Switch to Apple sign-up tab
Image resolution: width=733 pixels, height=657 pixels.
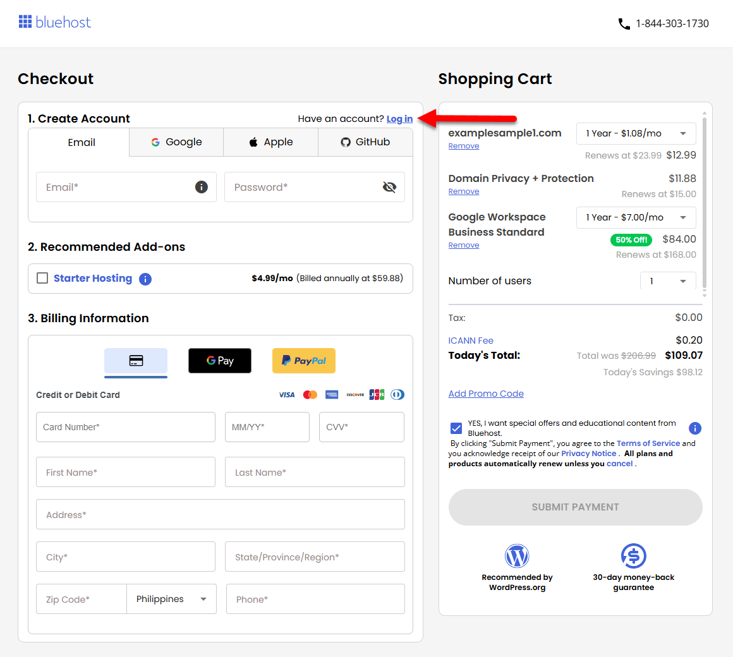tap(270, 142)
